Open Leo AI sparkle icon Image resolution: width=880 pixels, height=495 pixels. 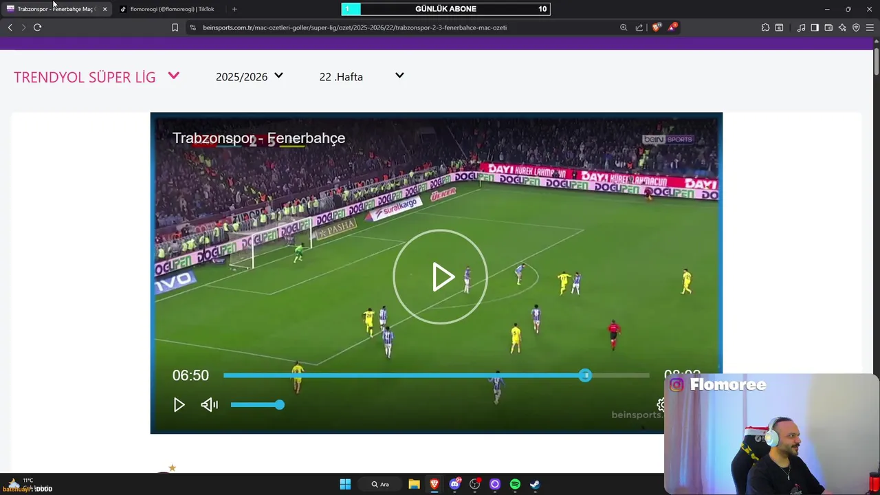click(842, 27)
